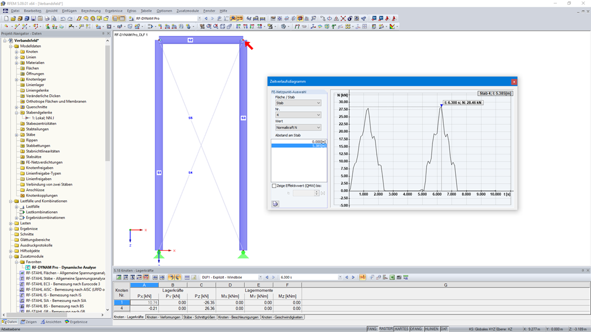The width and height of the screenshot is (591, 332).
Task: Toggle OFANG object snap in status bar
Action: point(416,329)
